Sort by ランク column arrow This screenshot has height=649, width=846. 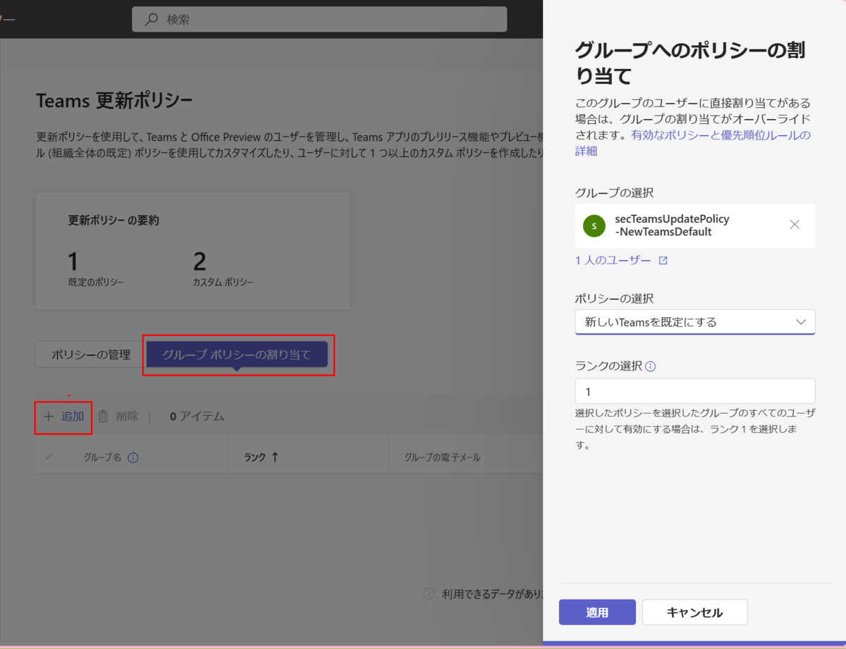point(275,457)
